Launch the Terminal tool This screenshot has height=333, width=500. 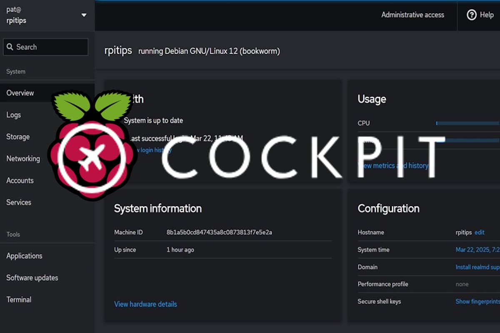pos(19,299)
